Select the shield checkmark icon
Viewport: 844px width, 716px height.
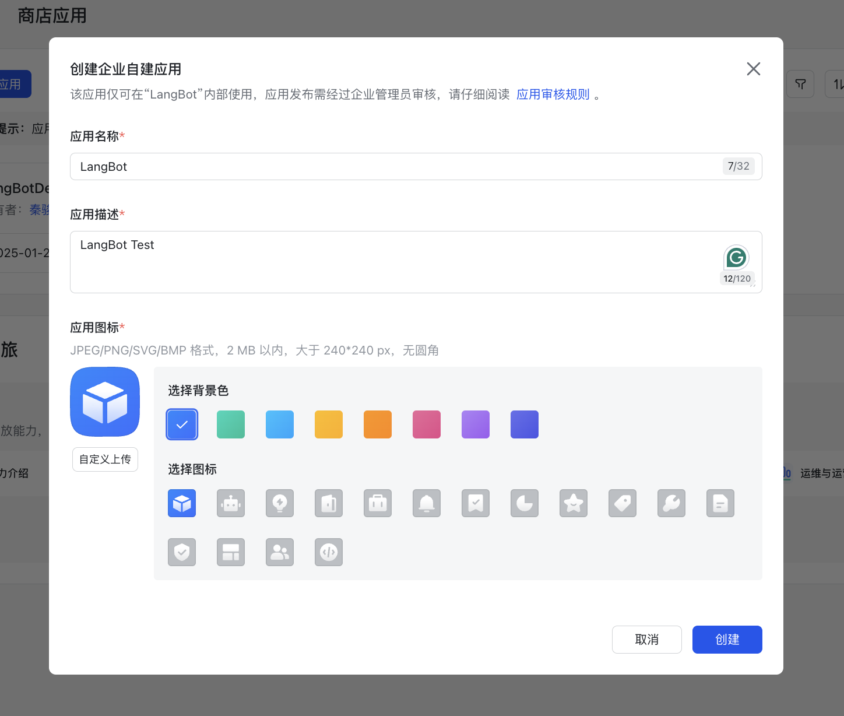(182, 552)
